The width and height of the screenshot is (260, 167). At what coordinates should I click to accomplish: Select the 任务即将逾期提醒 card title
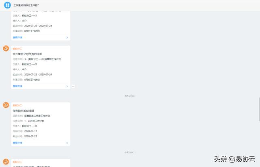(x=24, y=111)
